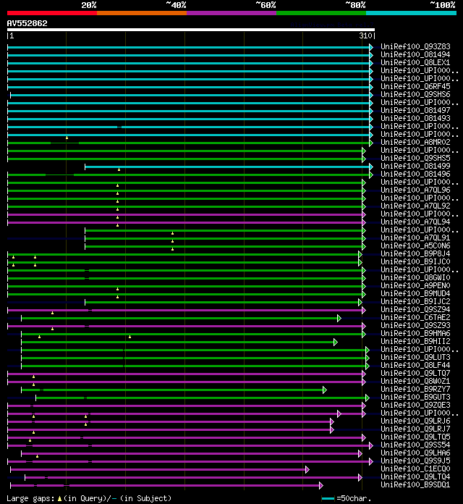Open the UniRef100_O81496 label
The height and width of the screenshot is (504, 463).
pos(415,174)
